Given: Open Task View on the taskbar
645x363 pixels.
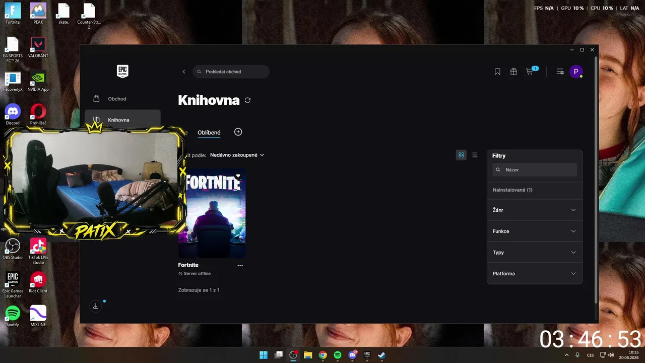Looking at the screenshot, I should (x=279, y=355).
